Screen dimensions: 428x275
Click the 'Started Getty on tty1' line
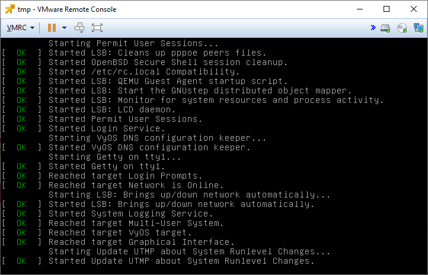click(x=106, y=166)
